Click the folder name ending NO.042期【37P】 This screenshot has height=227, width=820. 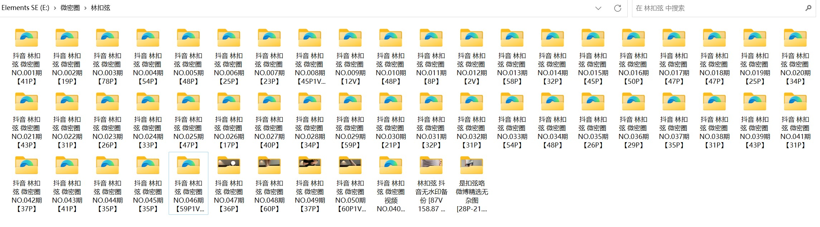click(27, 196)
